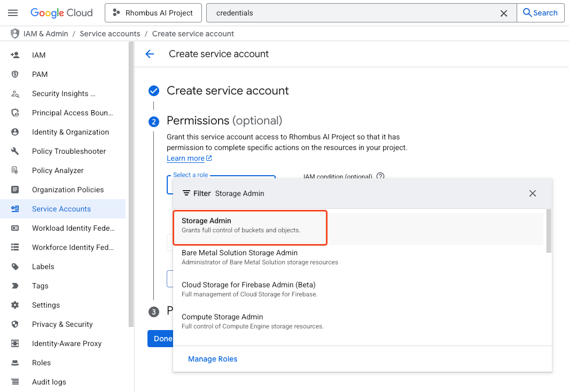Open the main navigation menu
569x392 pixels.
(x=13, y=13)
